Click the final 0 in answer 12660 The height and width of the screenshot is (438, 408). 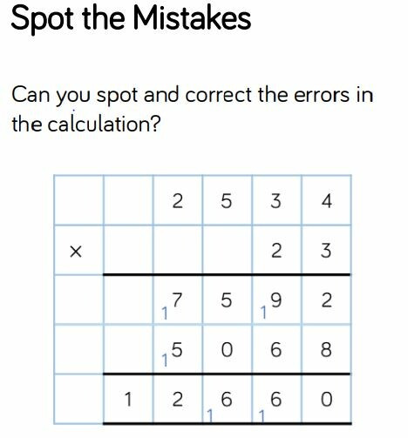pyautogui.click(x=326, y=400)
